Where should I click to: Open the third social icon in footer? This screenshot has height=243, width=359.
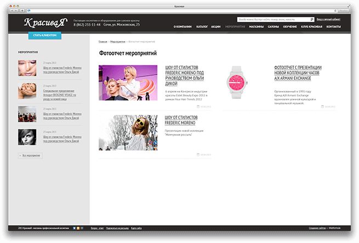coord(82,228)
